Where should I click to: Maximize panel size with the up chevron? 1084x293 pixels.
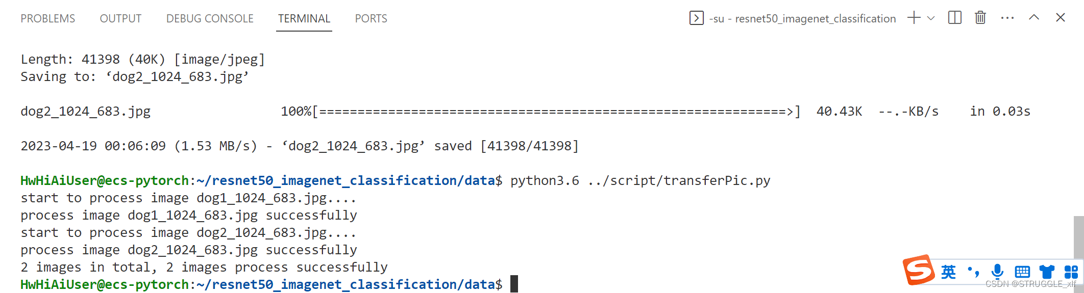coord(1034,18)
